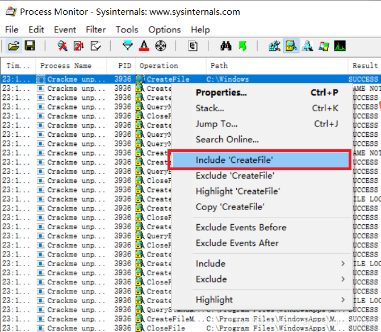Screen dimensions: 381x332
Task: Select Jump To... in context menu
Action: click(x=261, y=124)
